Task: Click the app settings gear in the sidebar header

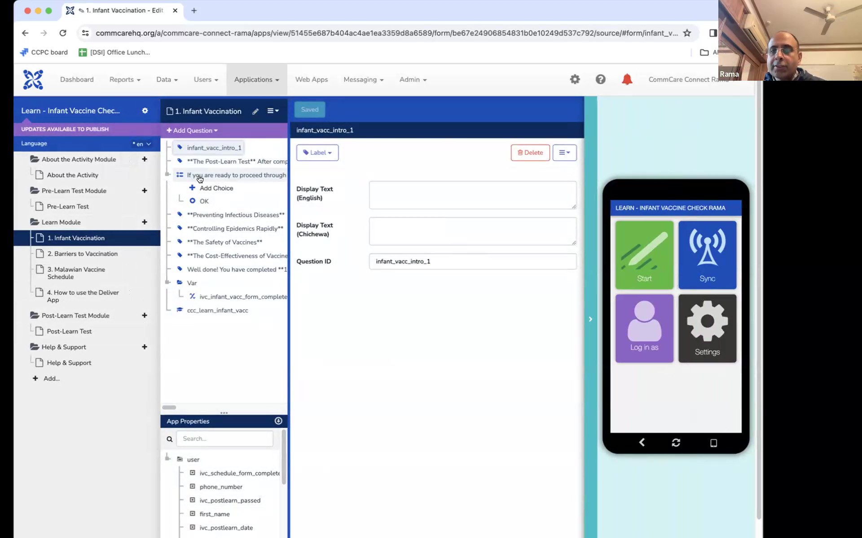Action: tap(145, 111)
